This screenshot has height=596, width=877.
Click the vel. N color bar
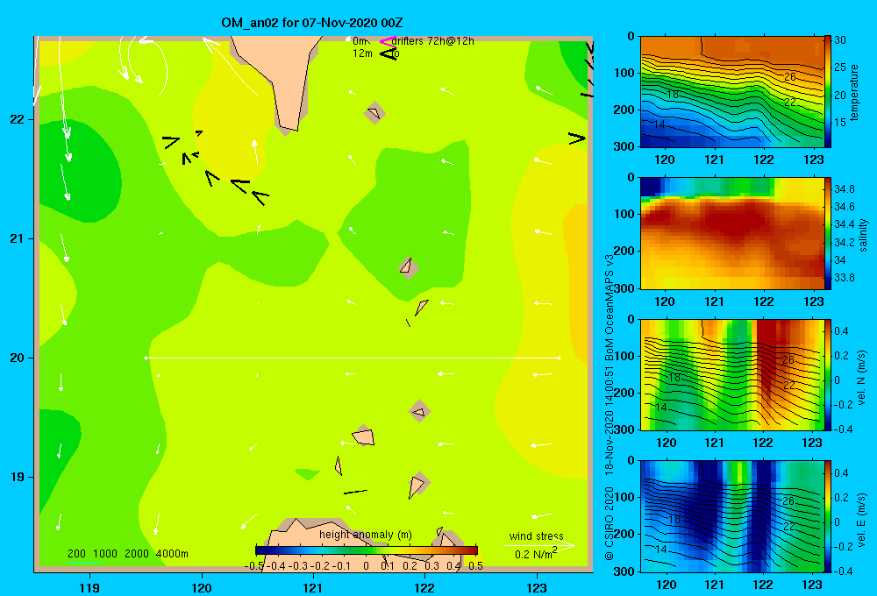click(x=828, y=375)
